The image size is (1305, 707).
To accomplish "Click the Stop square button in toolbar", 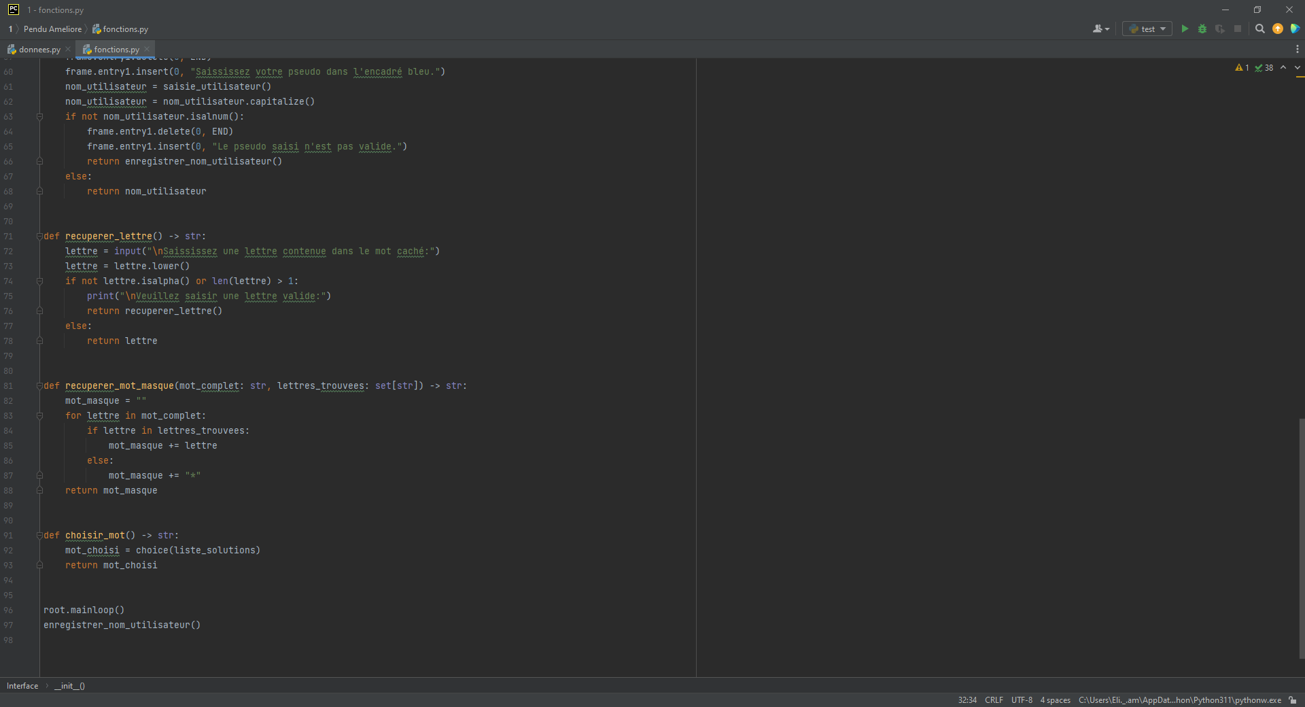I will [x=1238, y=29].
